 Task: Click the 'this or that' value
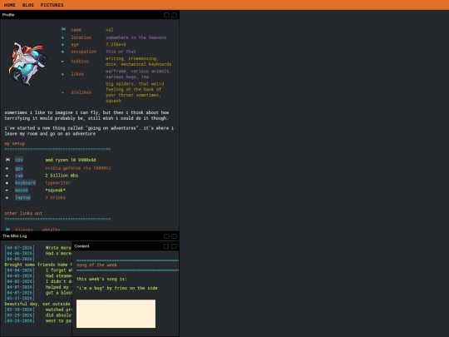pos(121,52)
